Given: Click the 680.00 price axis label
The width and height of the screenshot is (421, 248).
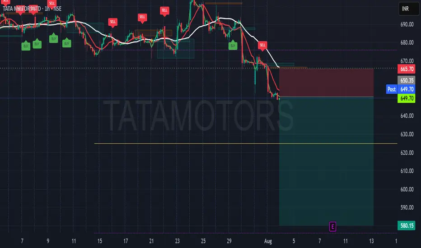Looking at the screenshot, I should click(x=407, y=43).
